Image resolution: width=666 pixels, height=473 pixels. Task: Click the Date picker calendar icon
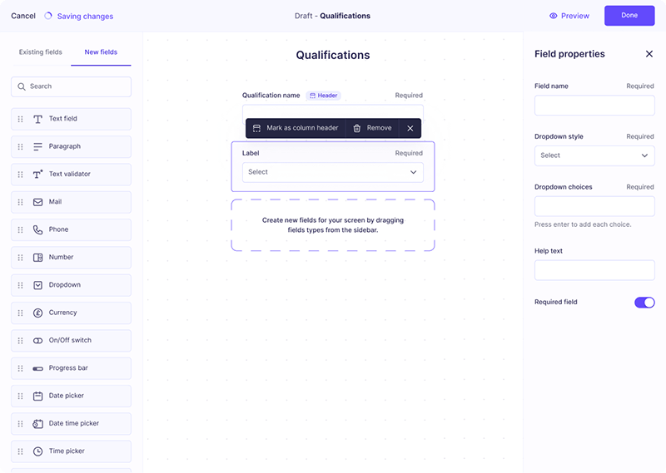pos(37,397)
